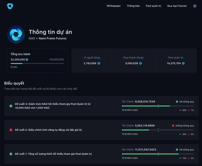Image resolution: width=202 pixels, height=166 pixels.
Task: Click the 'Pool thanh khoản' label
Action: tap(133, 58)
